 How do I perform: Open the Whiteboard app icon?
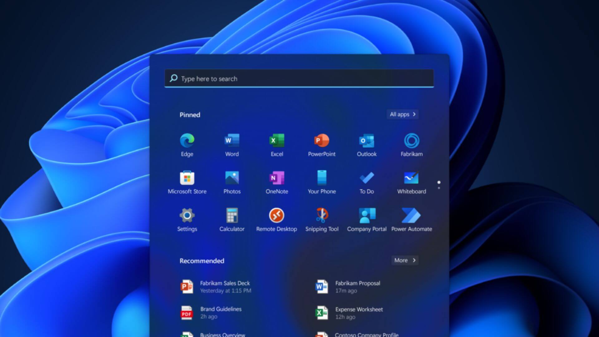click(412, 178)
